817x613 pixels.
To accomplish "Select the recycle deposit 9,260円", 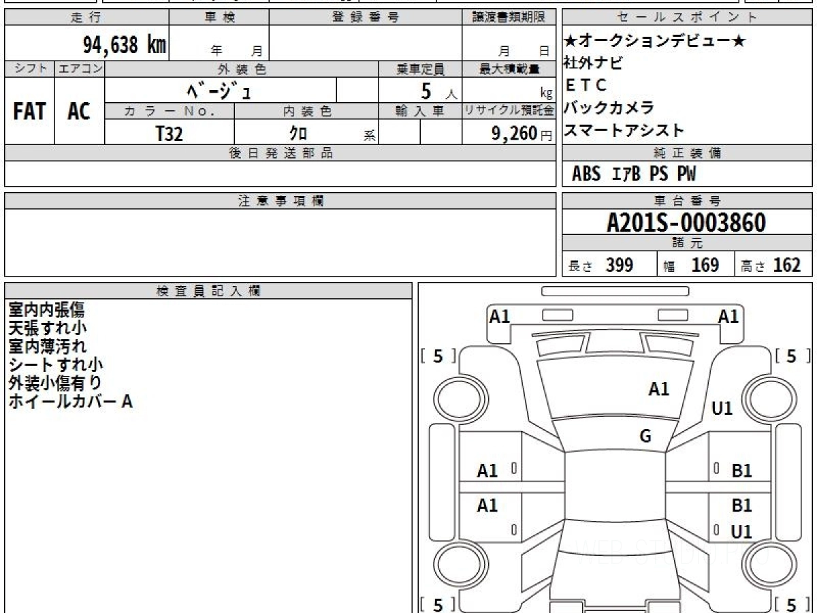I will point(522,133).
